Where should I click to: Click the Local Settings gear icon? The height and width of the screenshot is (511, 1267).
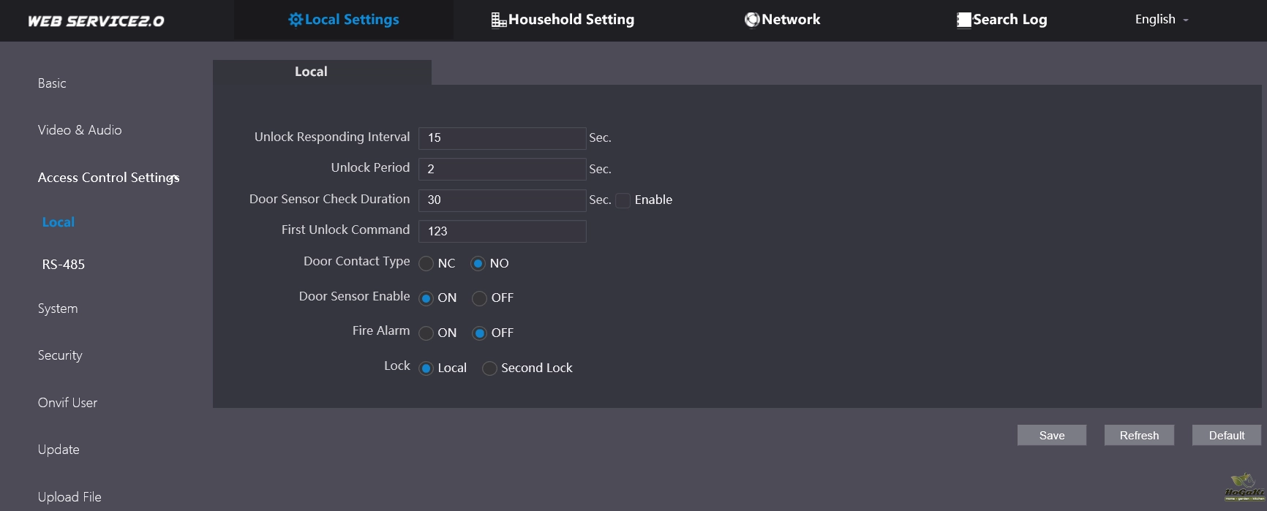pyautogui.click(x=296, y=20)
